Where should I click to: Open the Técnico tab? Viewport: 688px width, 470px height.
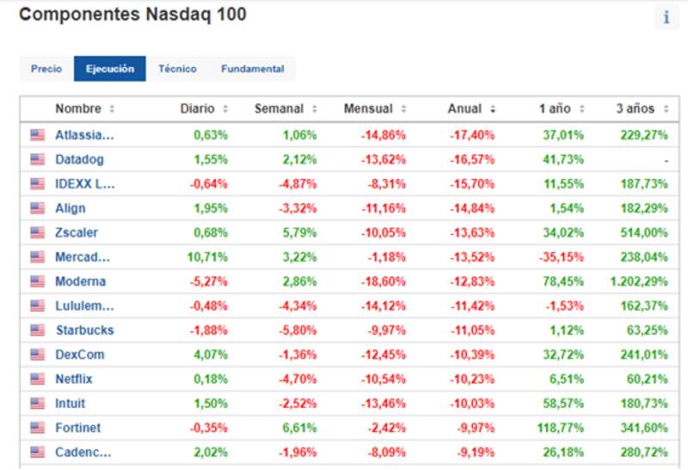point(177,69)
